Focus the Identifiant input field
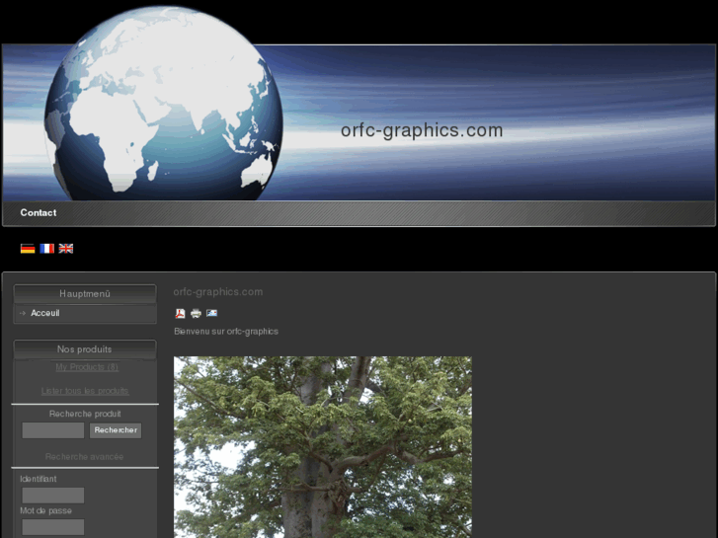This screenshot has height=538, width=718. pyautogui.click(x=53, y=496)
